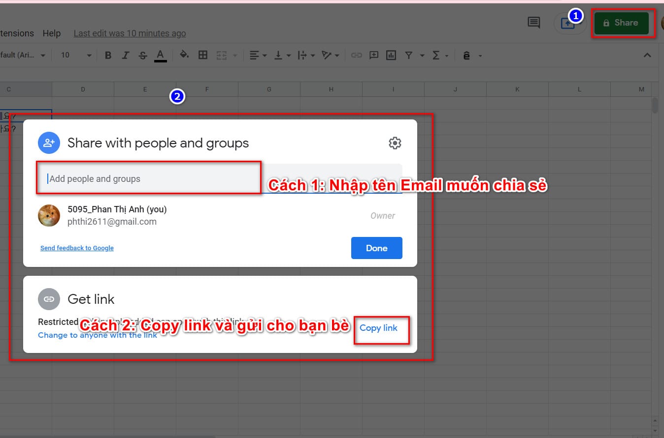Click Copy link in Get link
The width and height of the screenshot is (664, 438).
378,328
